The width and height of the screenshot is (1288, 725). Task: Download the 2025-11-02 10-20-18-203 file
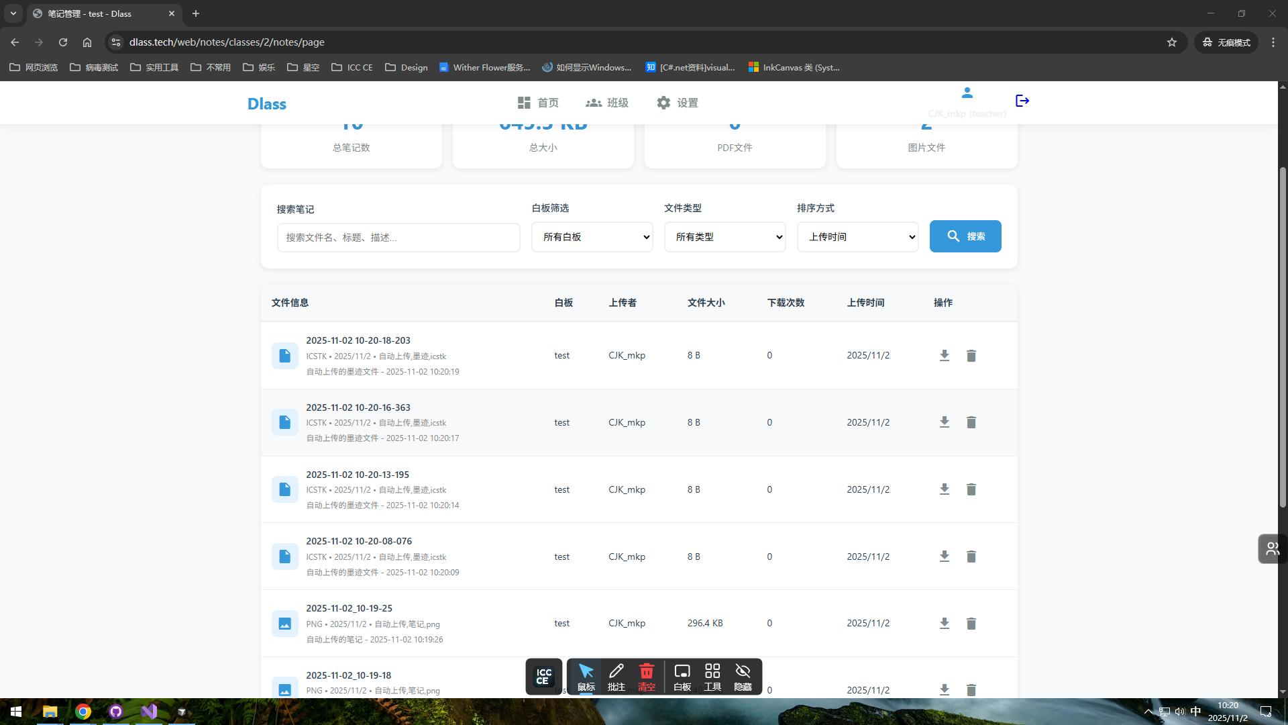[944, 356]
